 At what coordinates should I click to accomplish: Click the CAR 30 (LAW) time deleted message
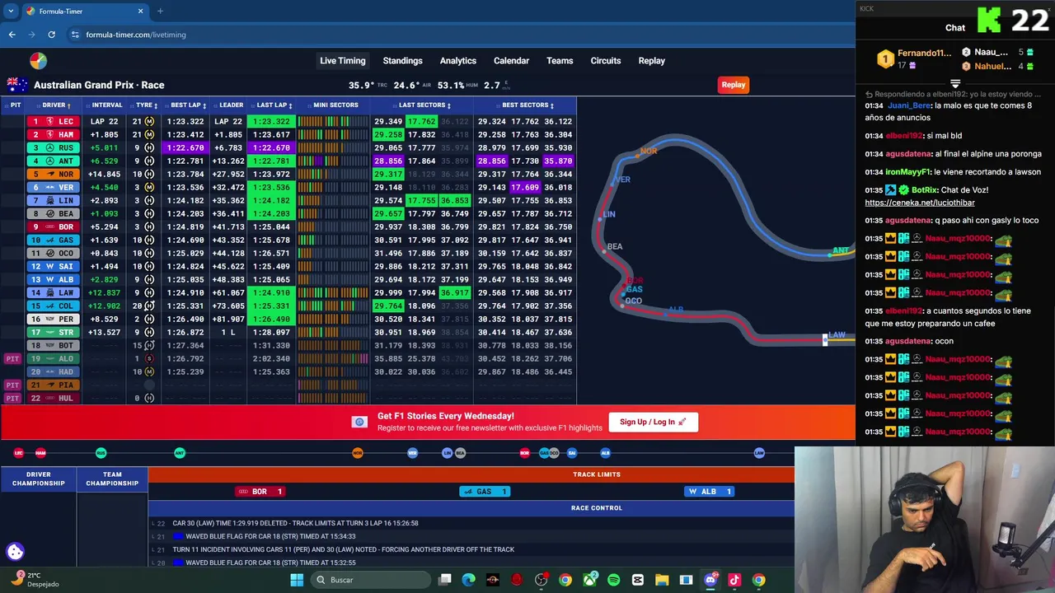(x=295, y=523)
